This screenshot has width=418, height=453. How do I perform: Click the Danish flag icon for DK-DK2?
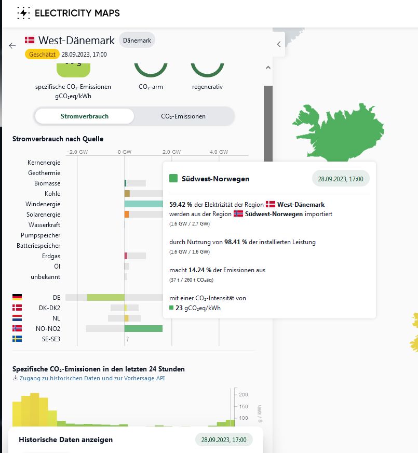pos(17,308)
